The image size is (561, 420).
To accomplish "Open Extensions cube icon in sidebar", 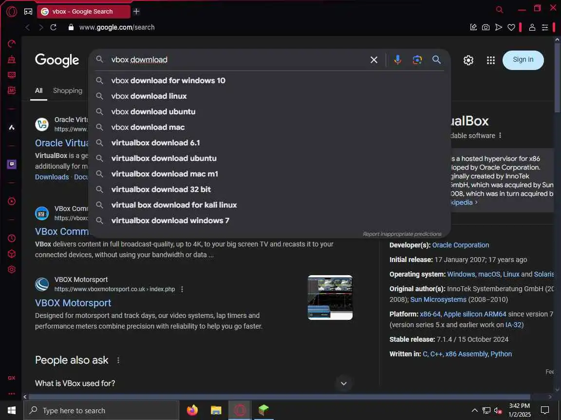I will tap(12, 254).
